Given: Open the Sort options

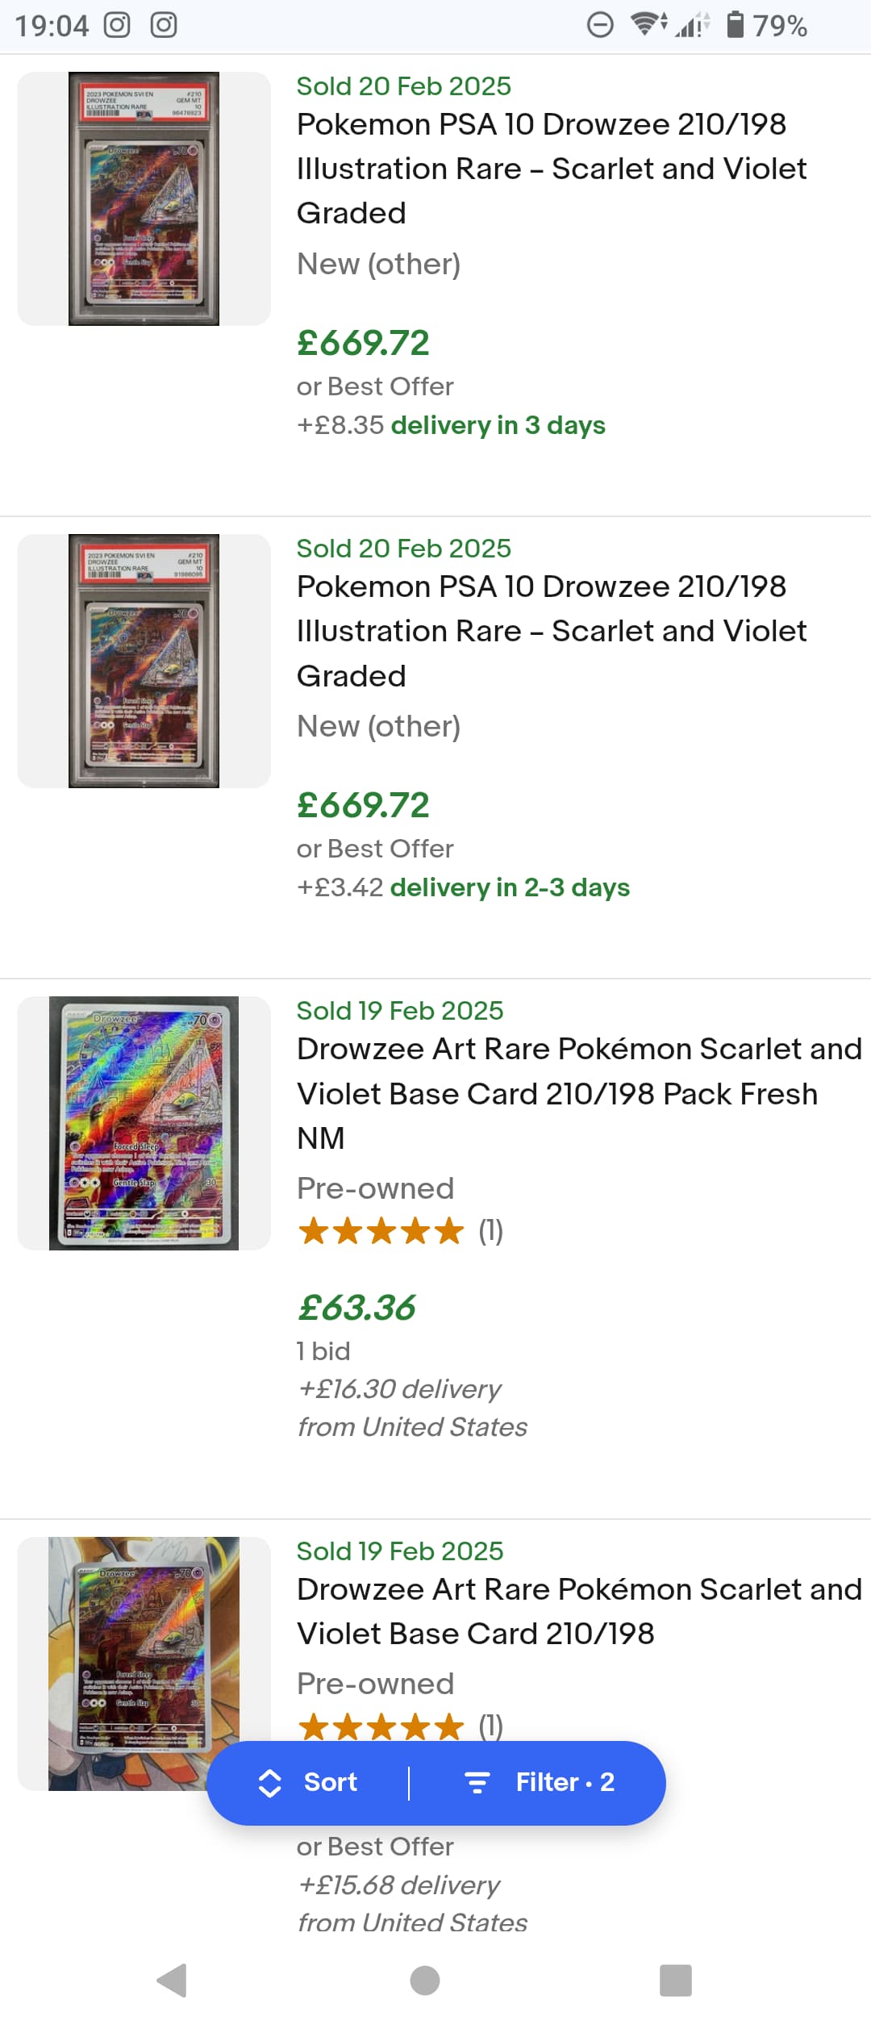Looking at the screenshot, I should click(x=308, y=1782).
